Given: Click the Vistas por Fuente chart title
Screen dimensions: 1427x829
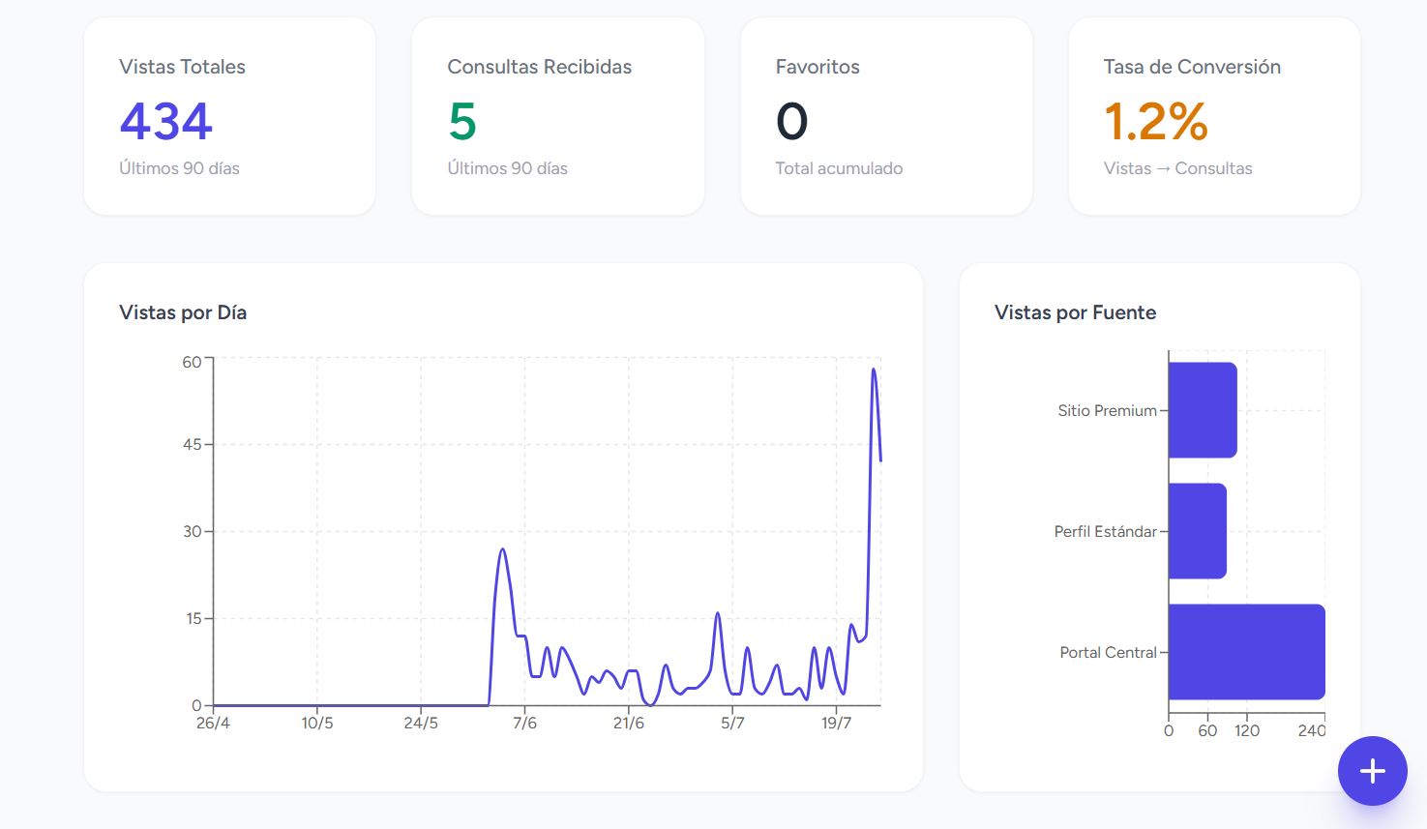Looking at the screenshot, I should click(x=1075, y=312).
